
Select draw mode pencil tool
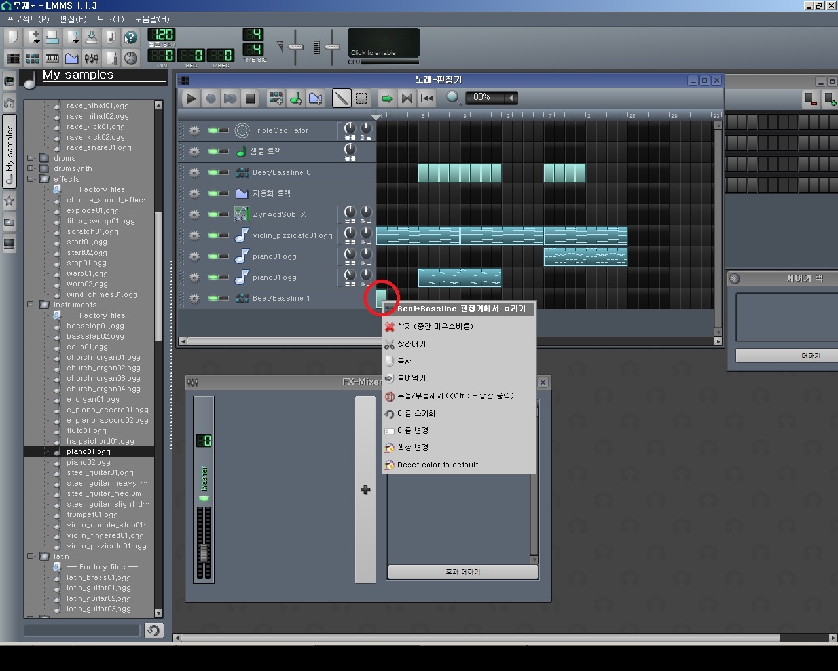[x=341, y=98]
